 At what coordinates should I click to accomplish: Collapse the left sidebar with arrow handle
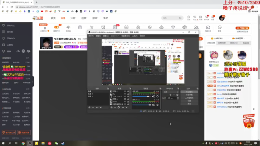pos(33,82)
